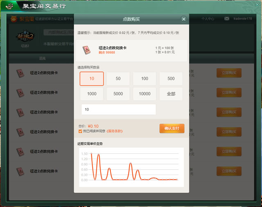Viewport: 262px width, 207px height.
Task: Click the 1 元 = 100 张 rate text
Action: point(165,48)
